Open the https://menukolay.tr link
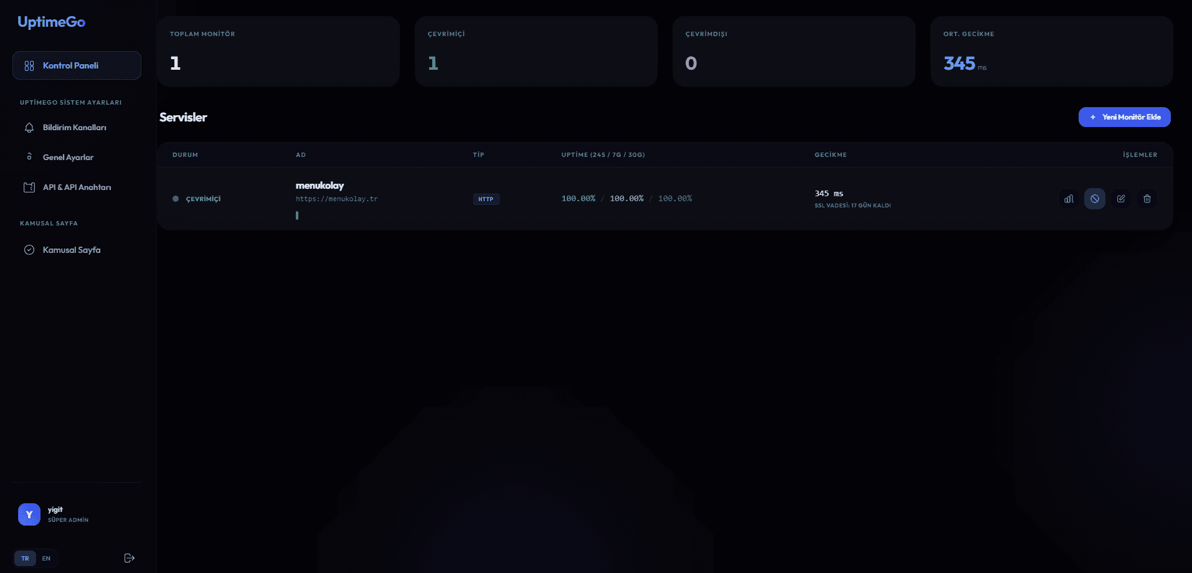 [336, 199]
